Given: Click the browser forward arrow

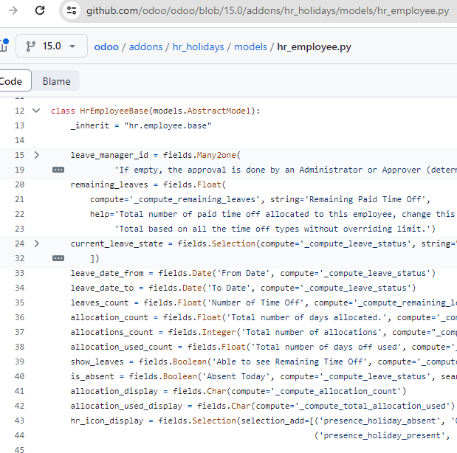Looking at the screenshot, I should [x=13, y=11].
